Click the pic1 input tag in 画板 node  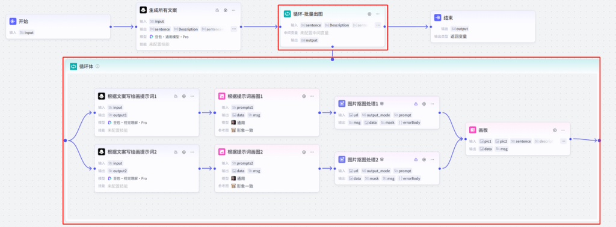[485, 141]
